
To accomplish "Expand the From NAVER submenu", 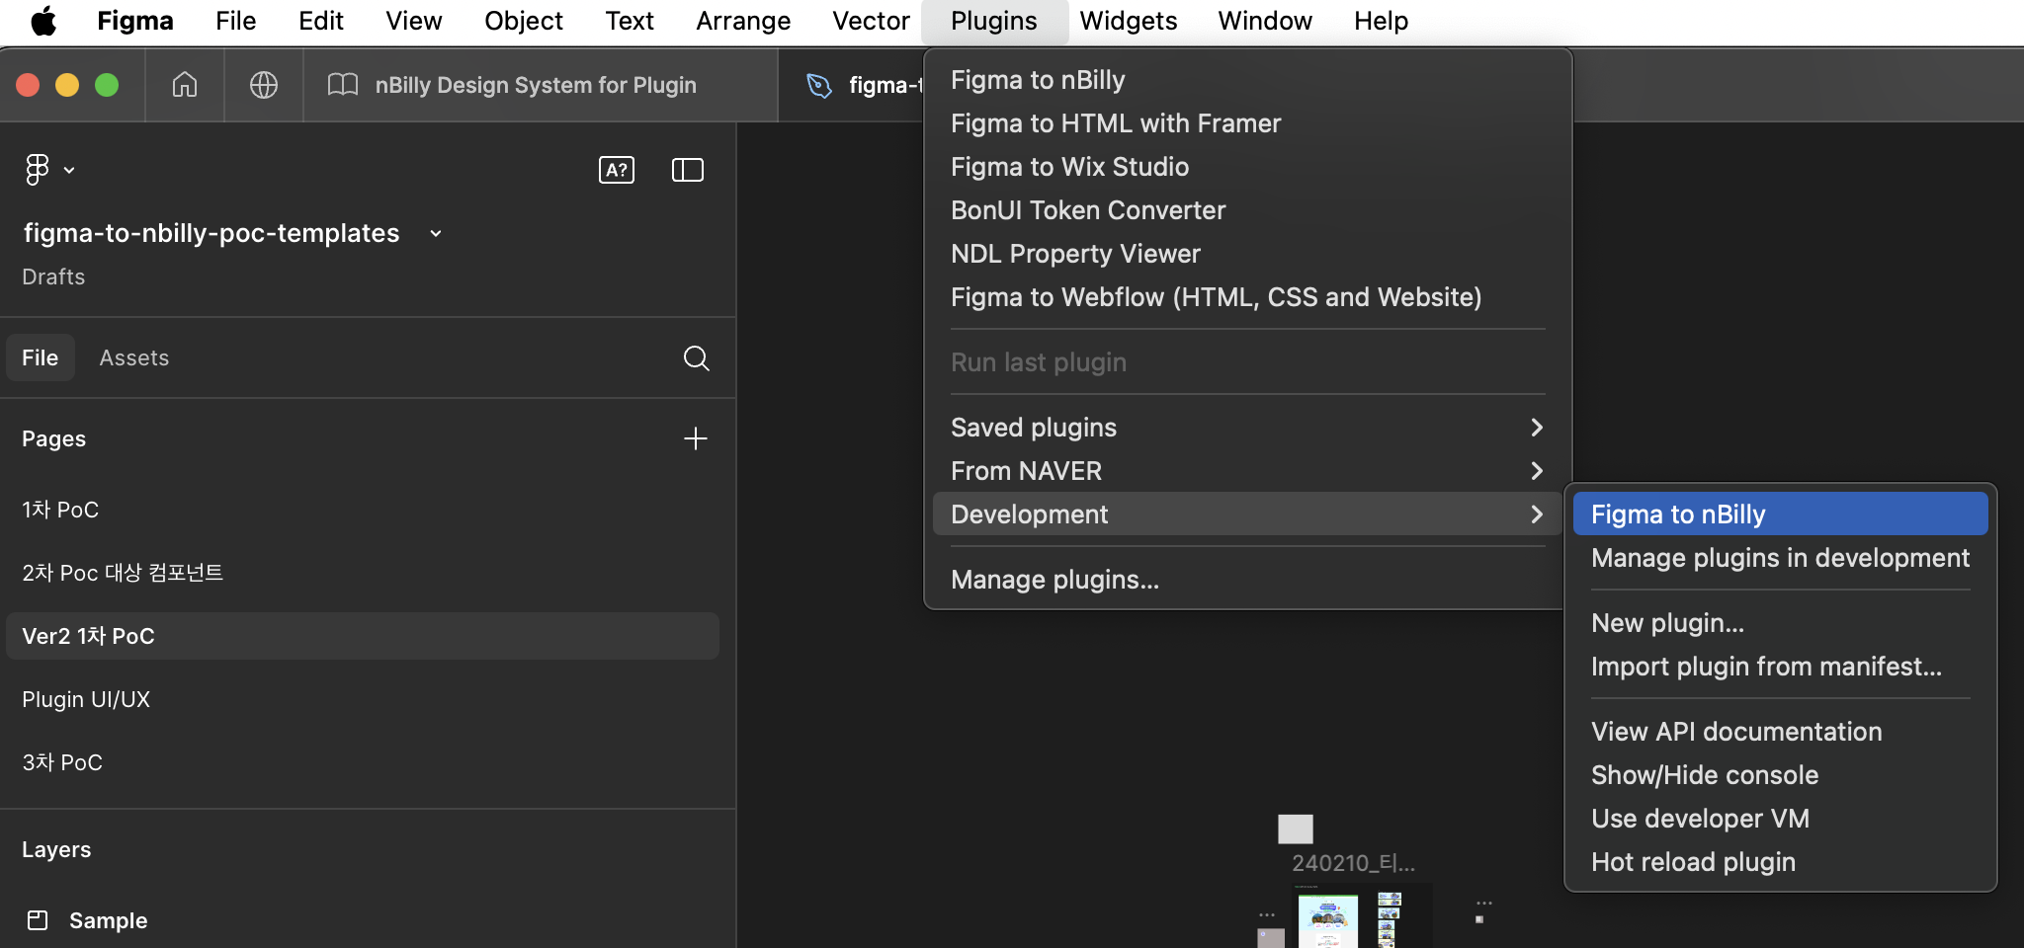I will pos(1243,471).
